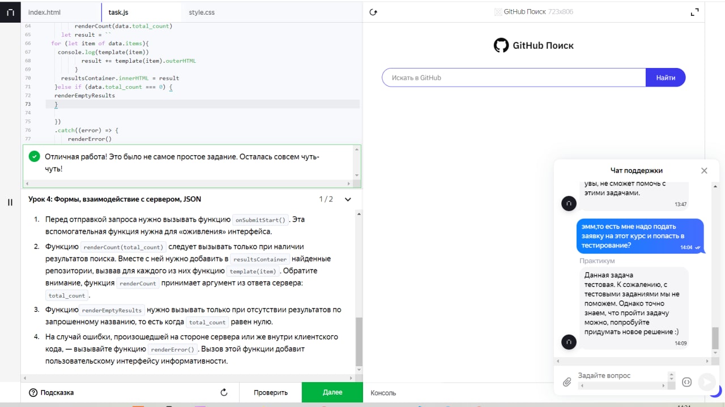Open the Подсказка hint

[51, 392]
